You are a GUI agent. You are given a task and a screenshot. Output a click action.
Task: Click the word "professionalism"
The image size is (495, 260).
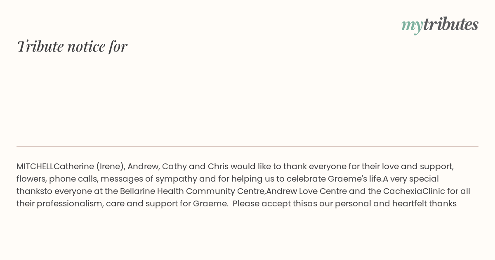point(70,204)
